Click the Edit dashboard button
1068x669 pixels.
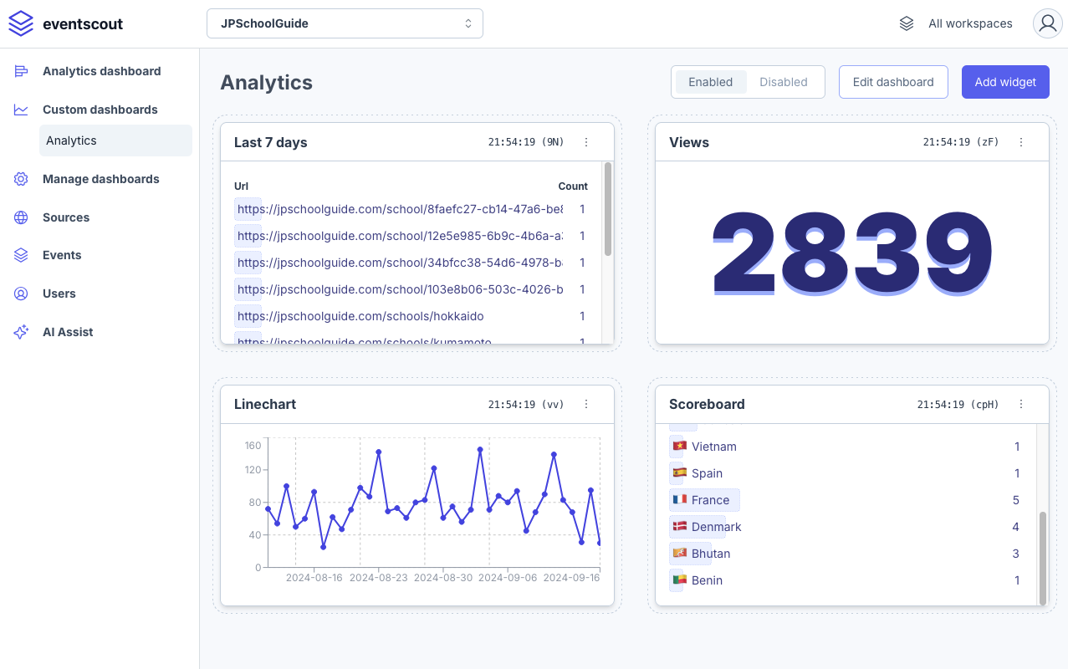point(892,82)
